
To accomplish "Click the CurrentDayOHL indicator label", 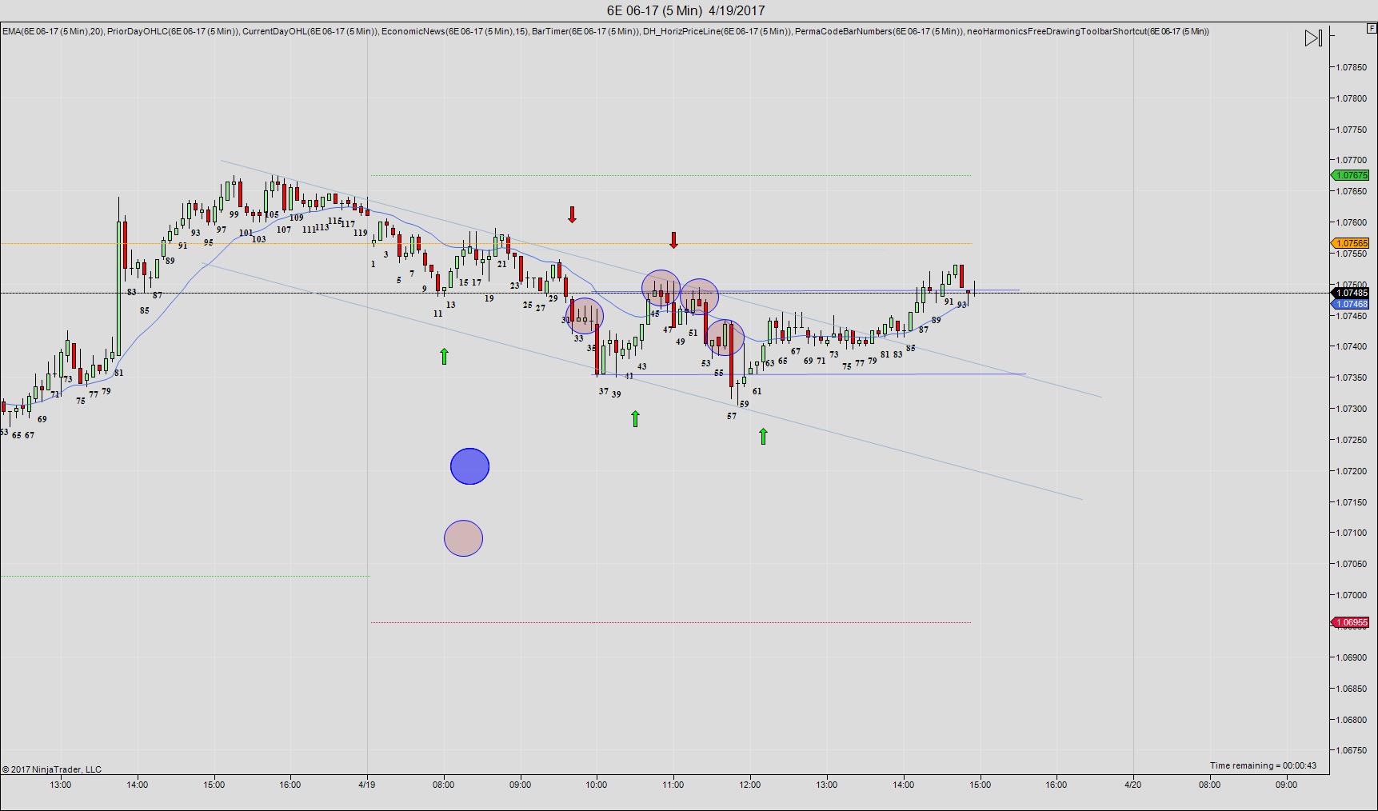I will point(310,31).
